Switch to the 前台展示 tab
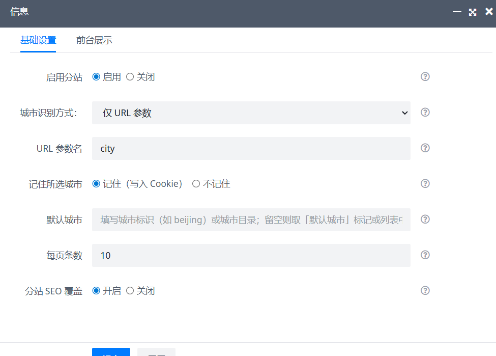The image size is (496, 356). point(94,40)
